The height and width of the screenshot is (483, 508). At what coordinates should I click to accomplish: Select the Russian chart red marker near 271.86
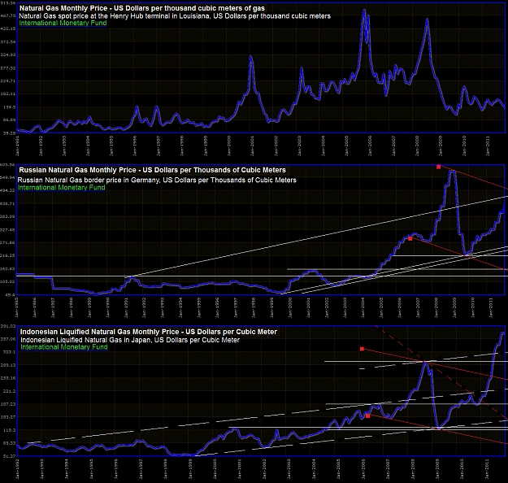click(x=410, y=238)
